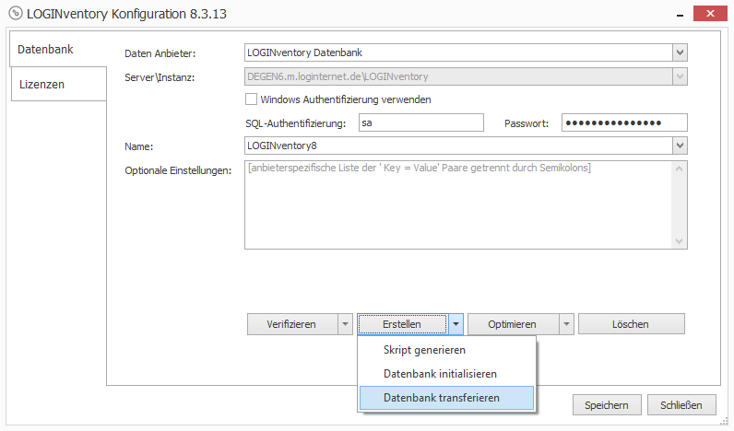Open the Lizenzen tab

[x=59, y=84]
